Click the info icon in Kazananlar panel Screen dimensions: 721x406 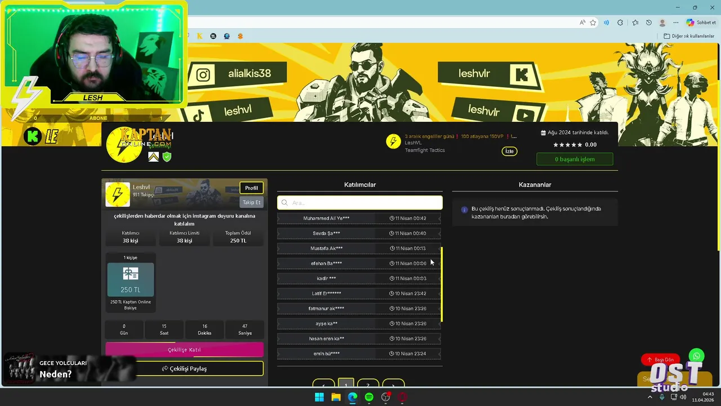pyautogui.click(x=464, y=210)
